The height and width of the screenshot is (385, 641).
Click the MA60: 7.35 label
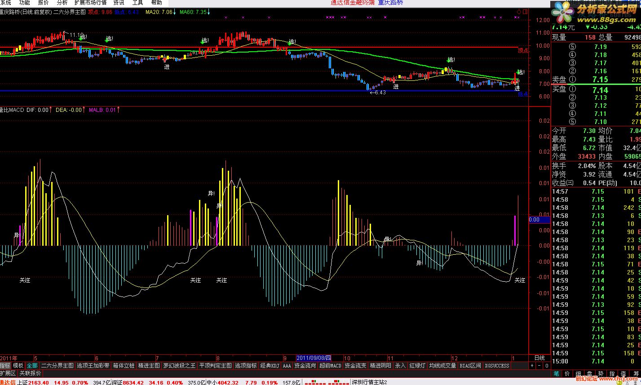click(x=193, y=12)
